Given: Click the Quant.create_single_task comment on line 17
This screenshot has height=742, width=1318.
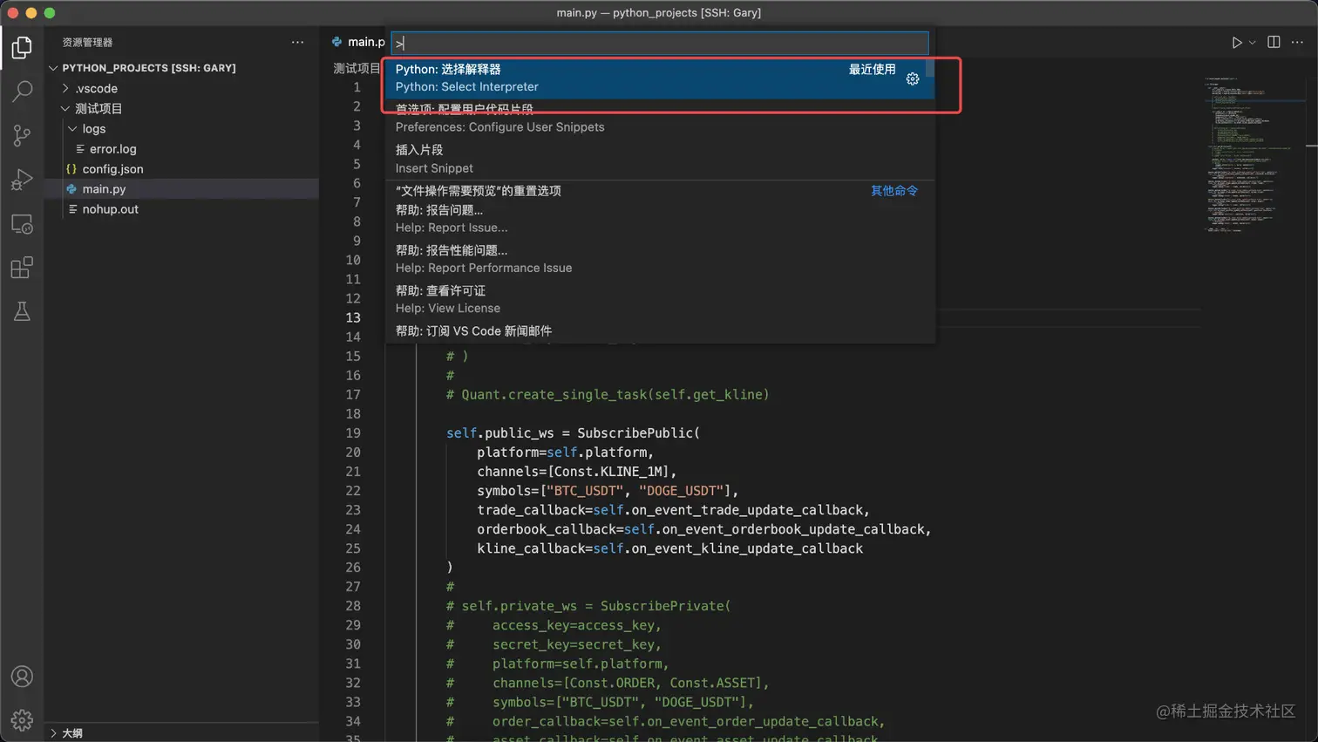Looking at the screenshot, I should point(608,395).
